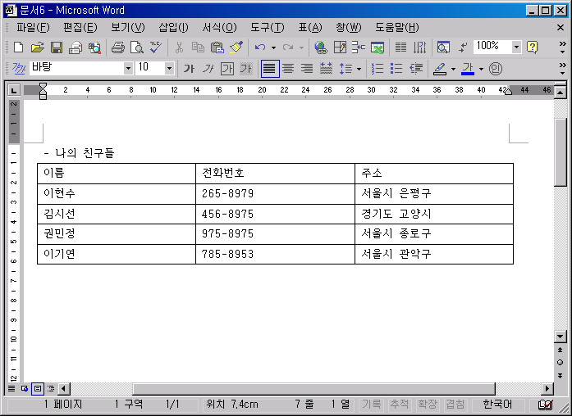
Task: Apply distributed alignment
Action: (326, 69)
